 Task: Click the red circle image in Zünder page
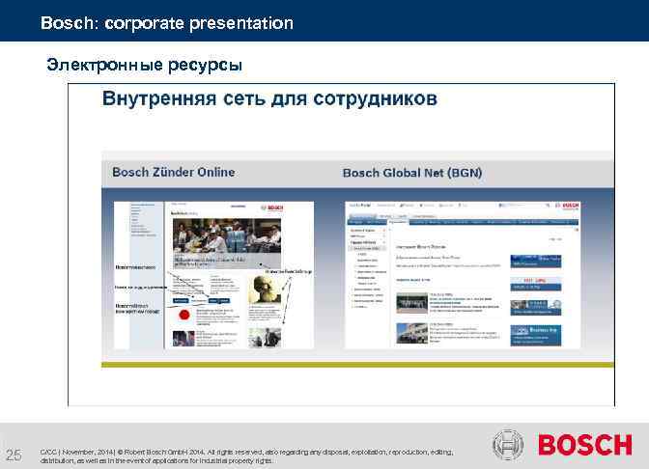[x=184, y=316]
